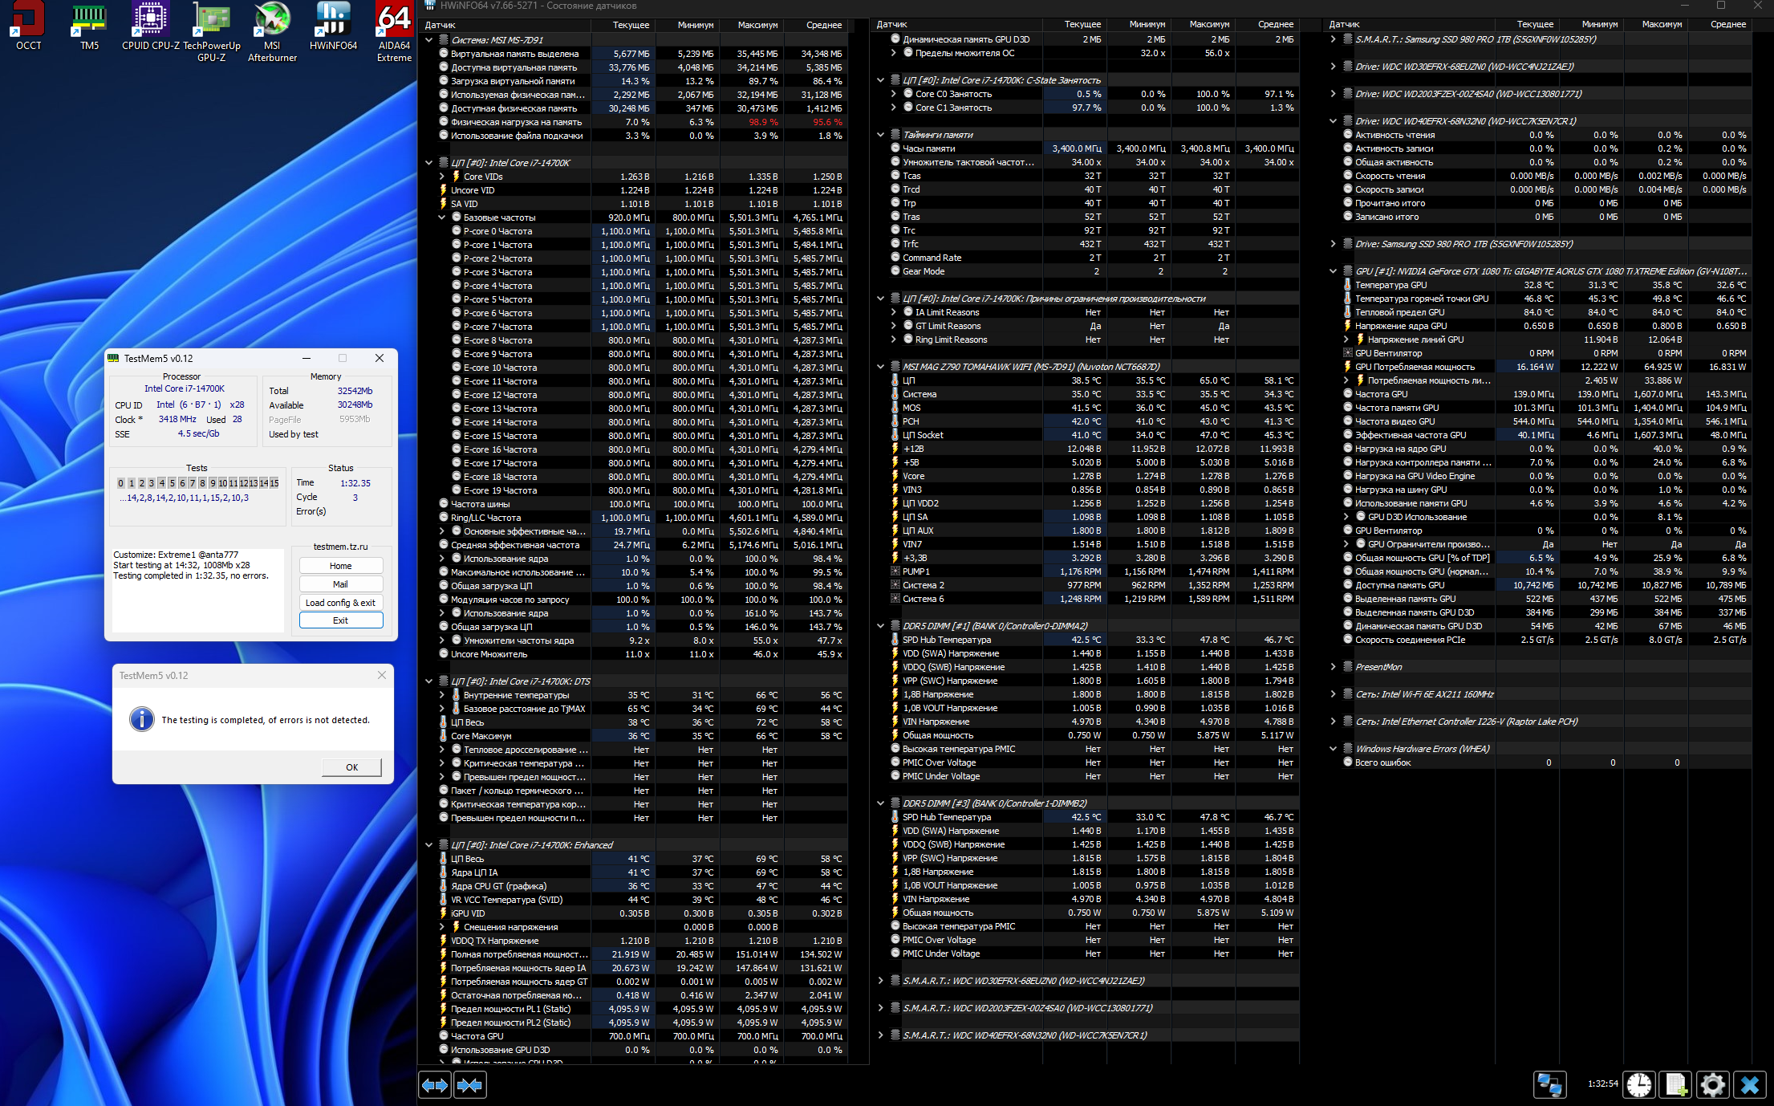Viewport: 1774px width, 1106px height.
Task: Expand the IA Limit Reasons row
Action: click(893, 312)
